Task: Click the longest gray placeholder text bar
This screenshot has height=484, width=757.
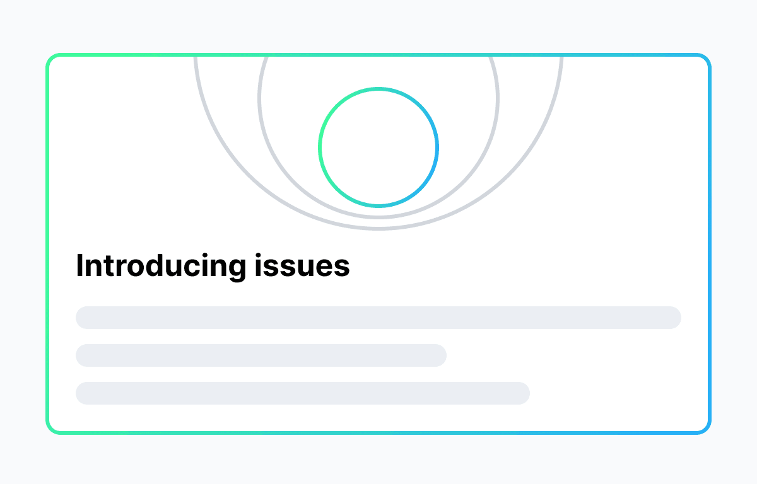Action: (x=378, y=318)
